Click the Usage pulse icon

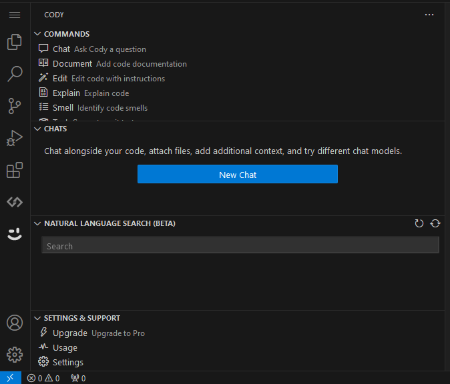(43, 347)
